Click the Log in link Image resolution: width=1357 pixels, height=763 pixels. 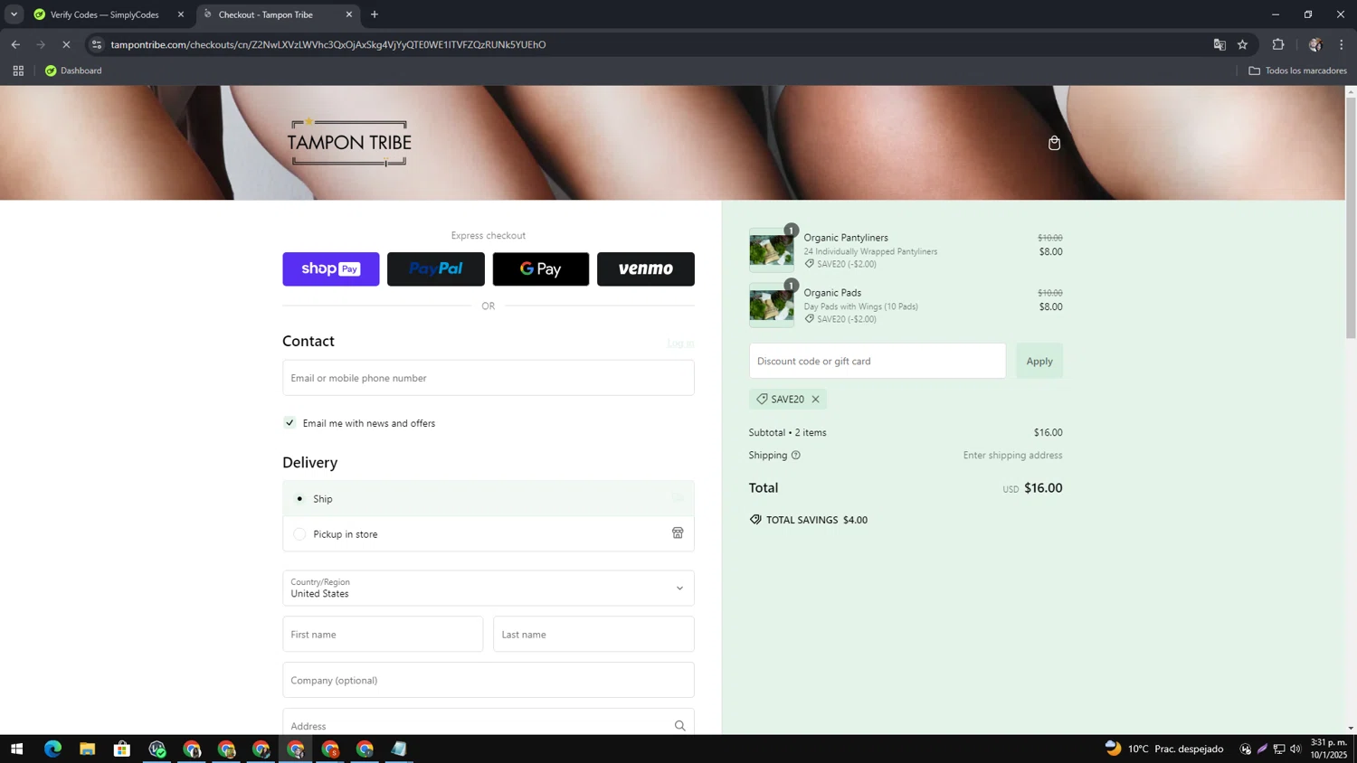pyautogui.click(x=680, y=344)
